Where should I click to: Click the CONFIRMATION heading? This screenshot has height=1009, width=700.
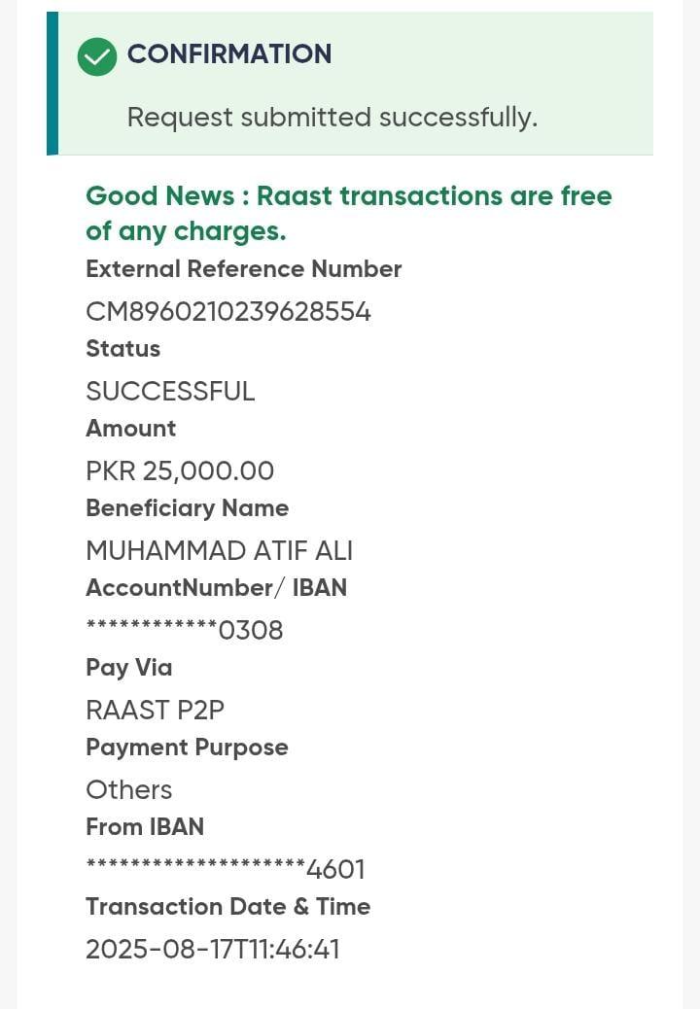tap(229, 54)
